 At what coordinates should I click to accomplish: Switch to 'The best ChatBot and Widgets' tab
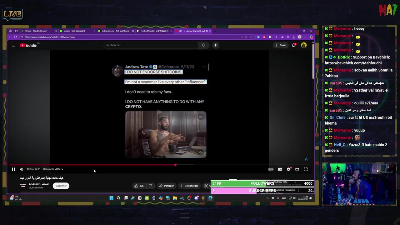click(154, 31)
